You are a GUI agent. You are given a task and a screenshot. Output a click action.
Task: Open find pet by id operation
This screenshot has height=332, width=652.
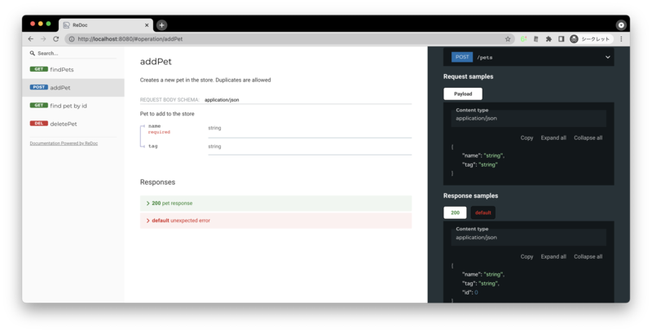tap(73, 106)
